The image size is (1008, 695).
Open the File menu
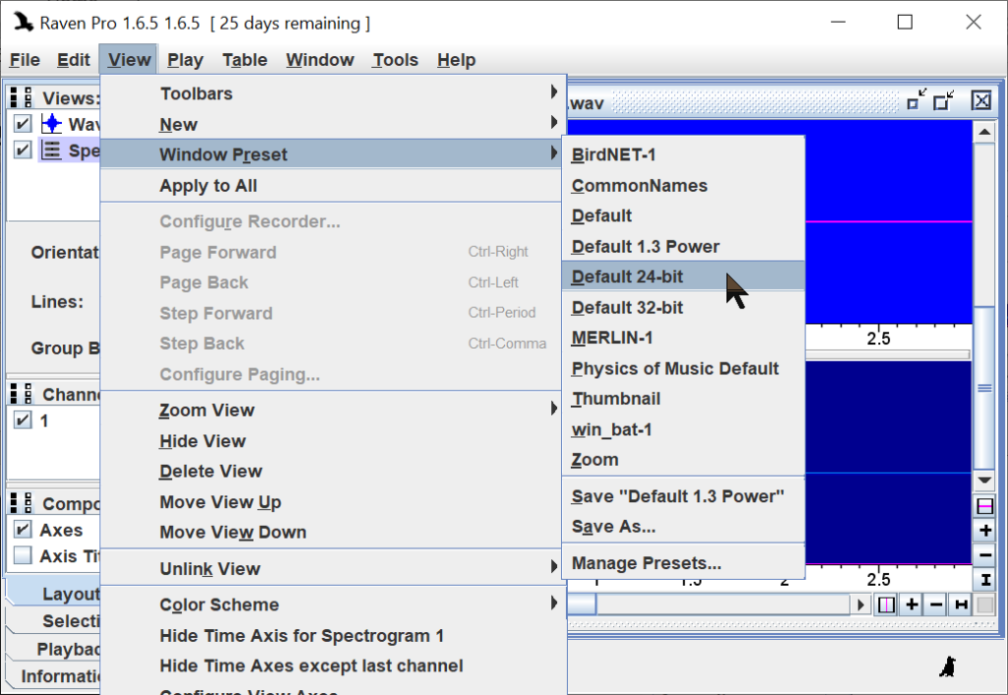tap(25, 60)
